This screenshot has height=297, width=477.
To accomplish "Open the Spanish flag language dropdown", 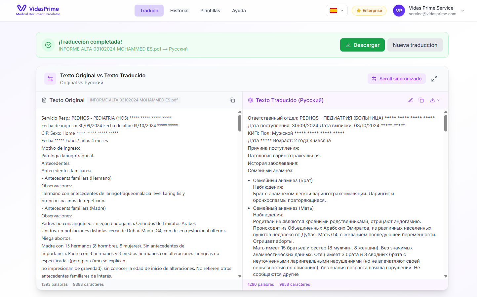I will click(x=337, y=11).
